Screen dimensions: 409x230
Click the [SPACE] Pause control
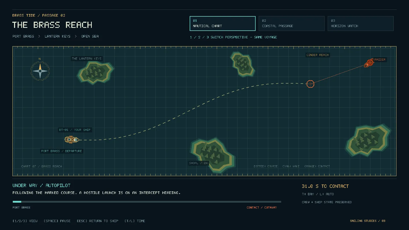point(57,221)
